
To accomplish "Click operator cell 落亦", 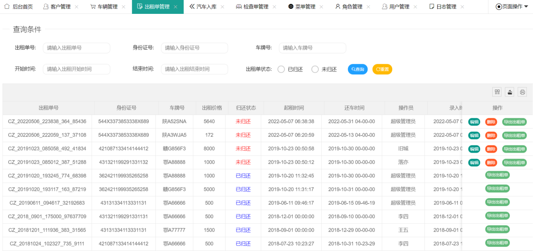I will [x=403, y=162].
